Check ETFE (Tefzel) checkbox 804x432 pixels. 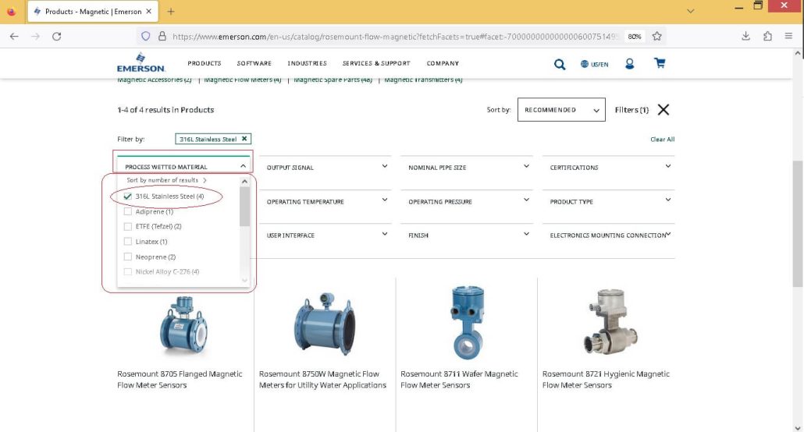[128, 226]
